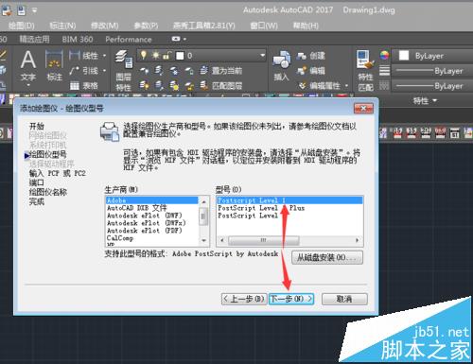Open quick access toolbar customize arrow
The width and height of the screenshot is (473, 364).
[x=34, y=11]
